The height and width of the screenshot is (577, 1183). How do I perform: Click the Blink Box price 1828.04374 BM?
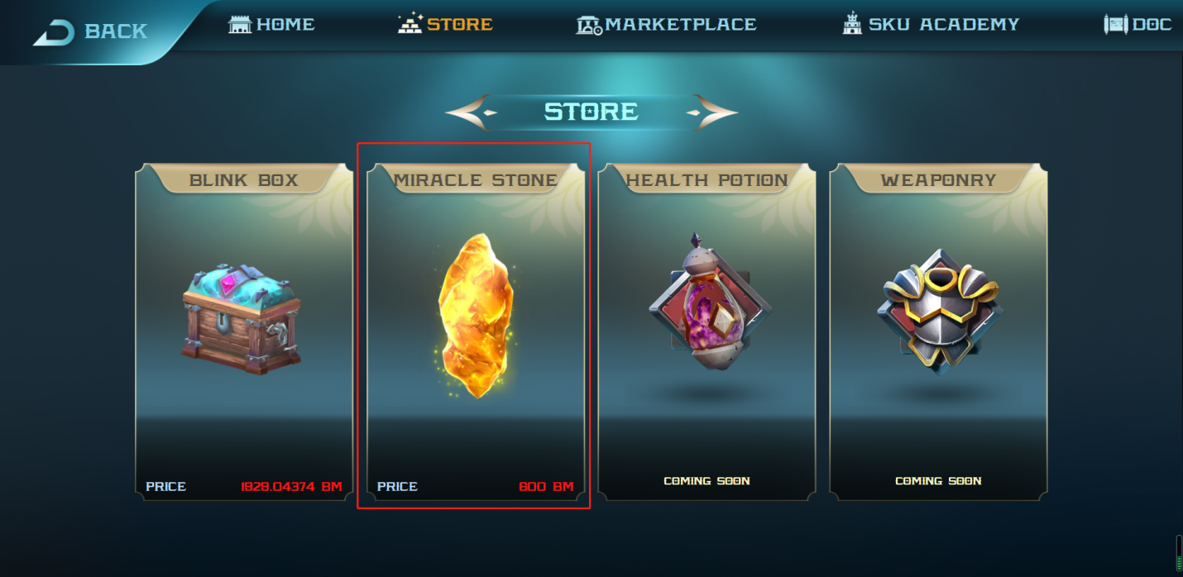pyautogui.click(x=291, y=487)
